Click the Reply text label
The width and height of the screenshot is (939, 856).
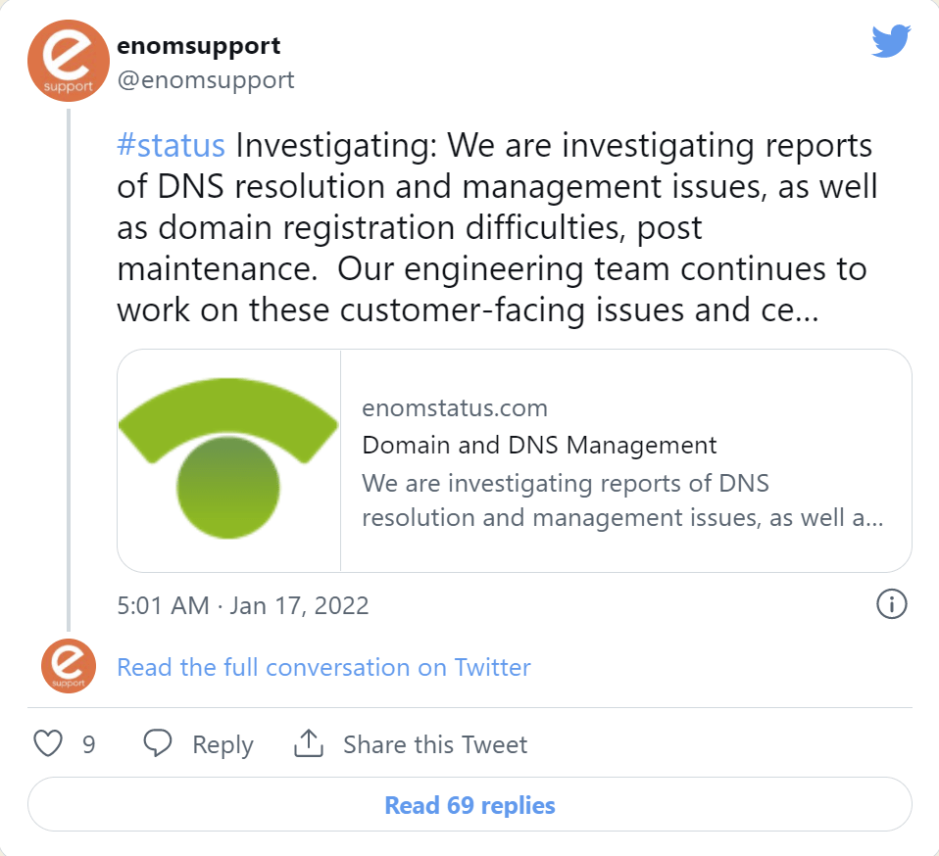(x=222, y=745)
